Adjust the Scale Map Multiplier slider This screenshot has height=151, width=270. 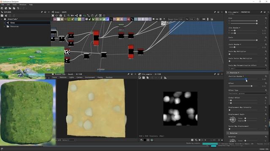pos(243,54)
